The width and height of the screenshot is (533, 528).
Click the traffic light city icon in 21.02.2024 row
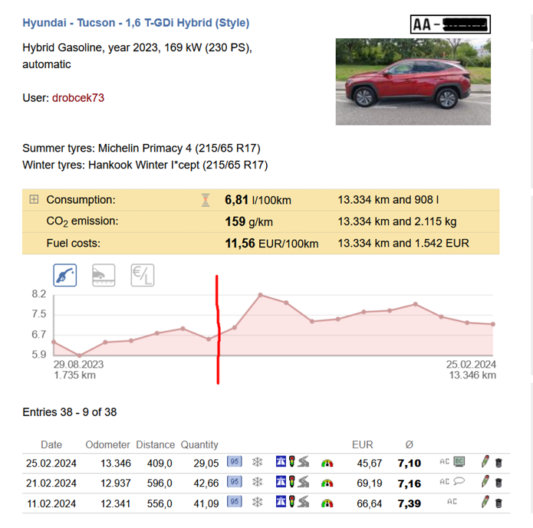[x=291, y=481]
